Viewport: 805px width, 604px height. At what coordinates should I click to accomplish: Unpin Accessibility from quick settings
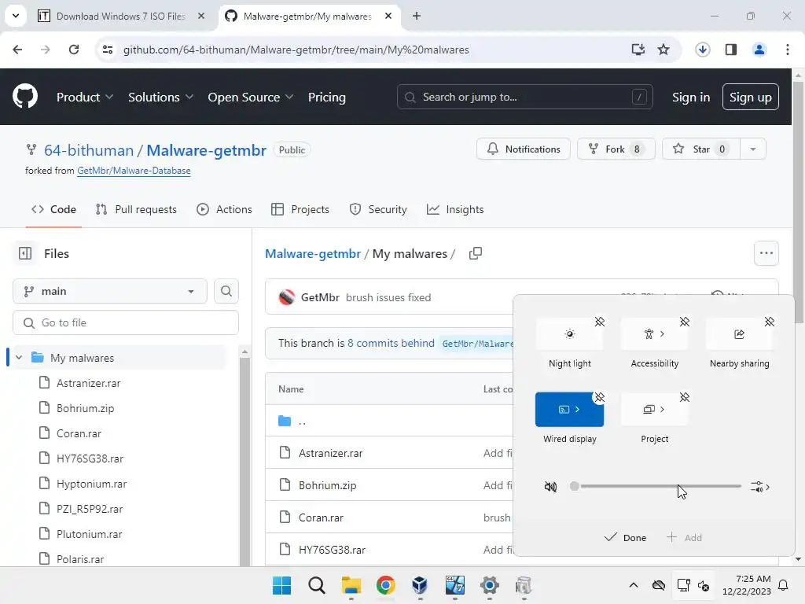(685, 322)
